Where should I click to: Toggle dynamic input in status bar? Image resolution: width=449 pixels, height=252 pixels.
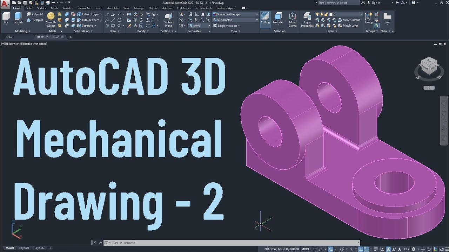pos(331,249)
